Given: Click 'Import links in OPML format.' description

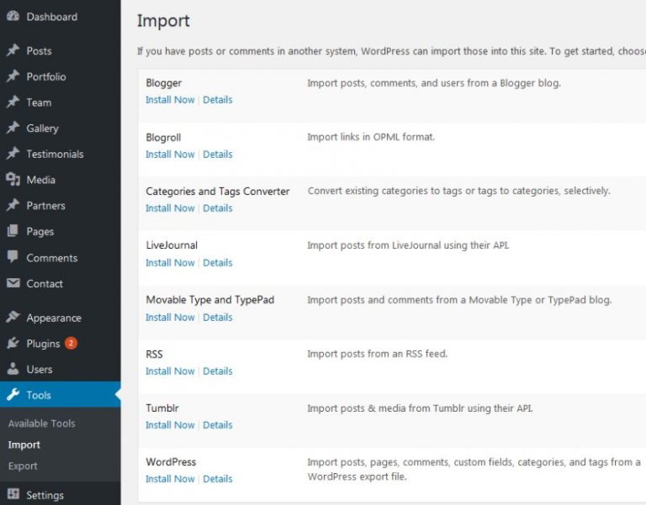Looking at the screenshot, I should point(371,137).
